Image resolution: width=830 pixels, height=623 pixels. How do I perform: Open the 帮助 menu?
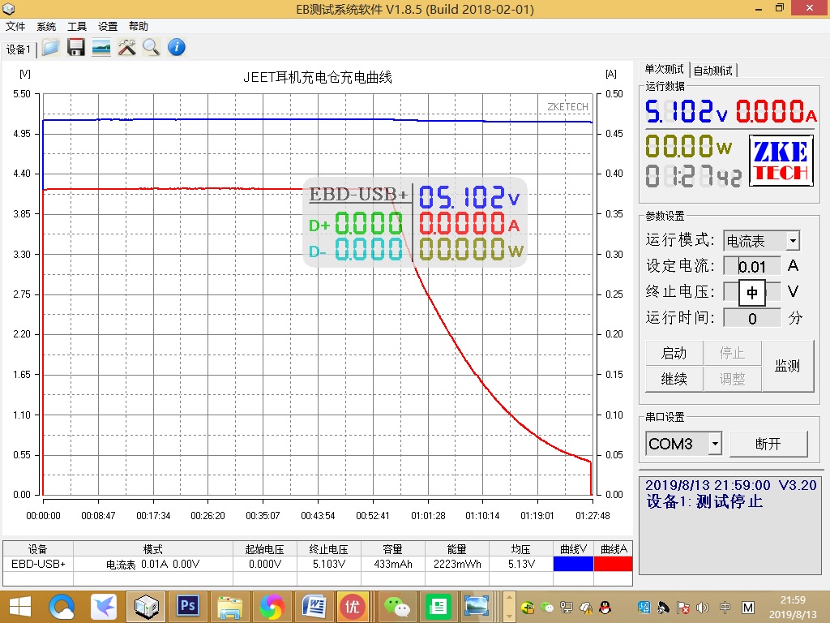click(x=138, y=26)
